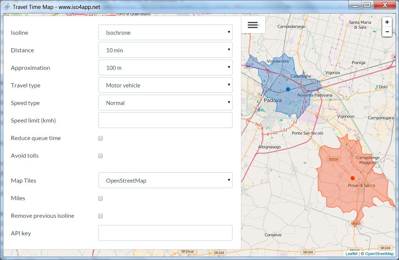Click the Reduce queue time label

click(x=35, y=138)
